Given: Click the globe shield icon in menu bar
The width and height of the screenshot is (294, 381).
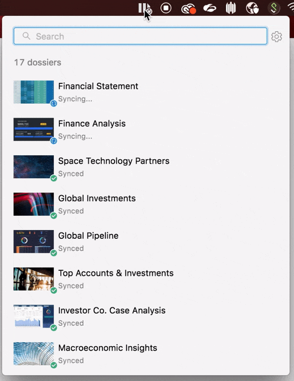Looking at the screenshot, I should (x=252, y=8).
